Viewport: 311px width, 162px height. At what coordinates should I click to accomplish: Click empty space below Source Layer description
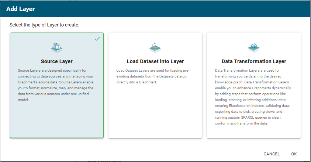coord(56,121)
